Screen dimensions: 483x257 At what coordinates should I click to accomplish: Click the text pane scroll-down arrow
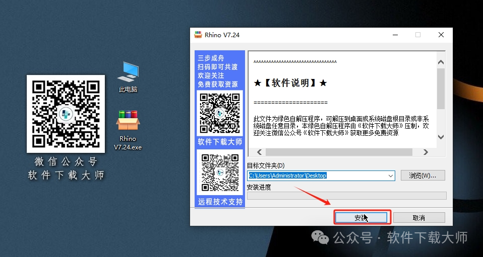[x=441, y=137]
